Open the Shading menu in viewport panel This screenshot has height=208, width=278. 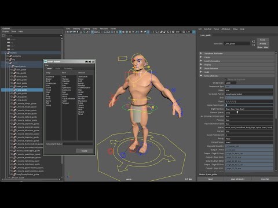[x=76, y=29]
